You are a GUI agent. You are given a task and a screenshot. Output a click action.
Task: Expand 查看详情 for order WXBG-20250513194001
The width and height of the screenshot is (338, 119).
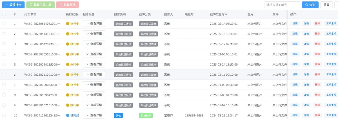[94, 34]
